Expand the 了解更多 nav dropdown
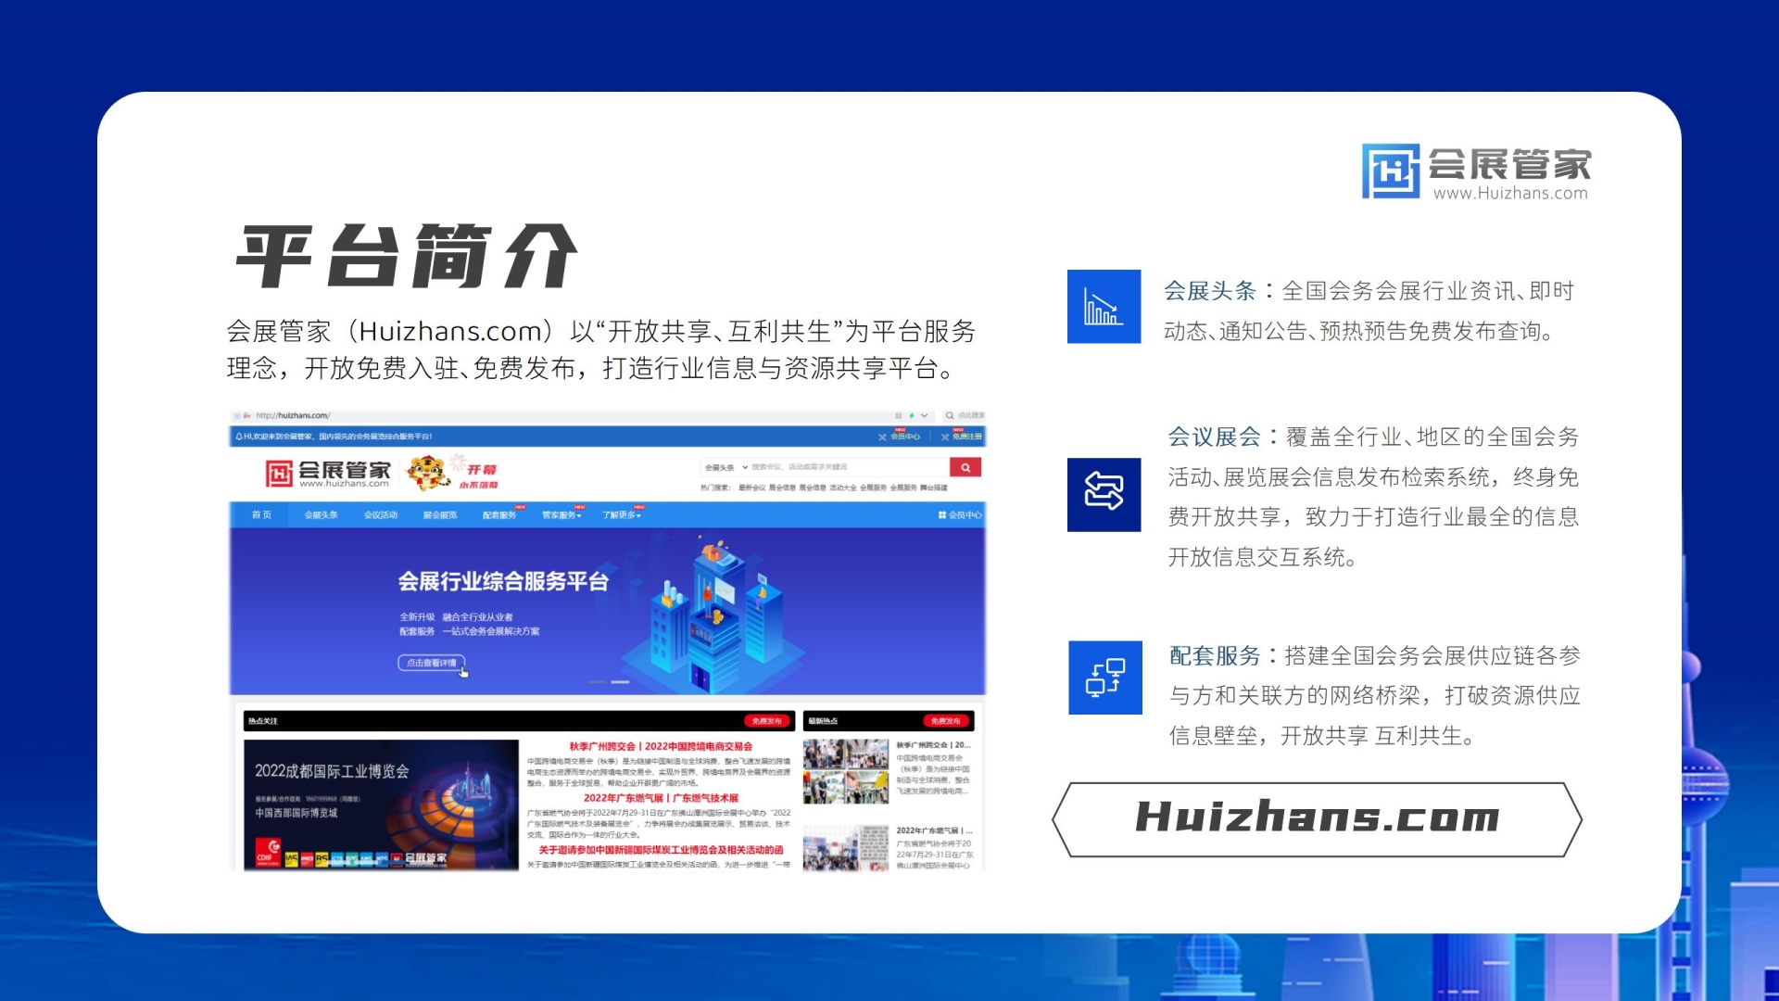 click(x=621, y=515)
